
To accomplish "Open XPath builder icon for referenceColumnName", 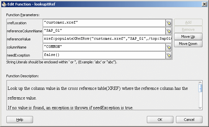I will click(169, 31).
